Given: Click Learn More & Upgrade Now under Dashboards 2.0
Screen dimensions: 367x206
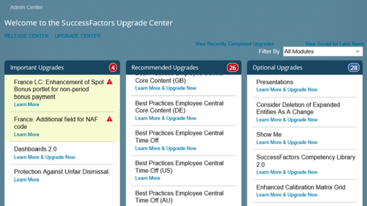Looking at the screenshot, I should pyautogui.click(x=45, y=157).
